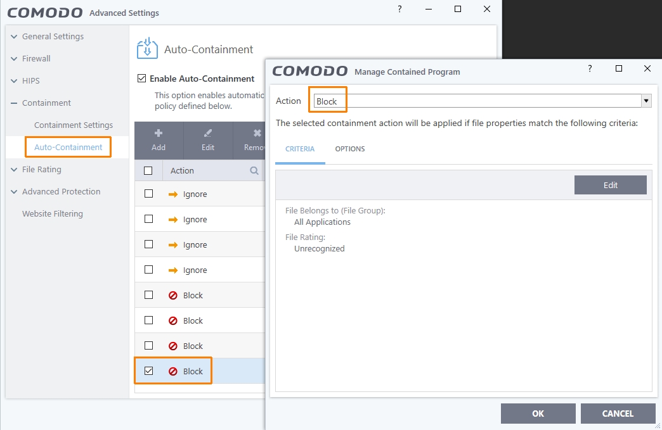Click the 'Unrecognized' file rating value
This screenshot has height=430, width=662.
(319, 249)
